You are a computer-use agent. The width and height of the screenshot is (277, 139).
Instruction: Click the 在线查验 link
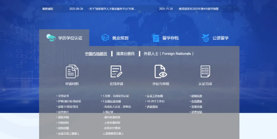coord(197,101)
